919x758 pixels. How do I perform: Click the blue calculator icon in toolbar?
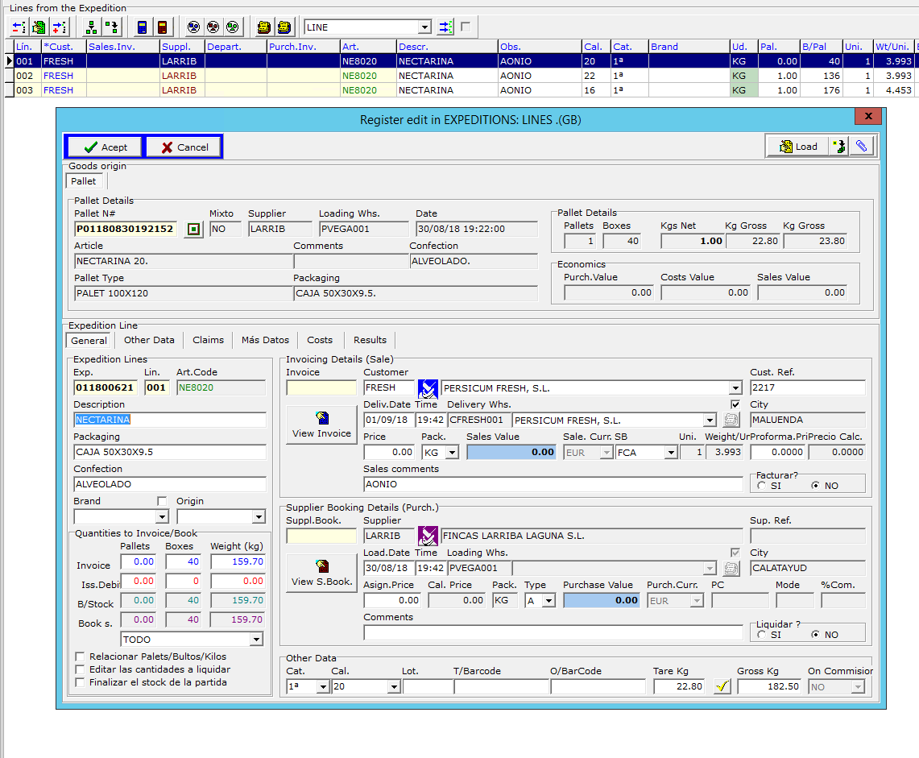[x=142, y=27]
